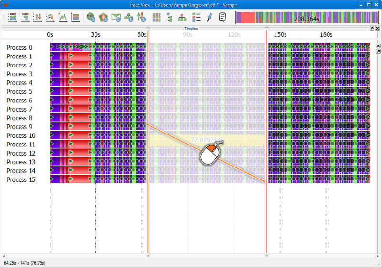382x268 pixels.
Task: Close the chart using X beside Process 0
Action: coord(378,46)
